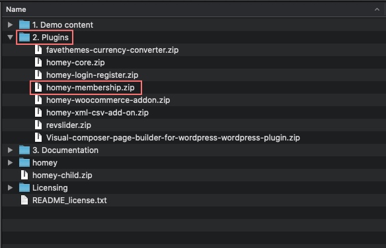Viewport: 386px width, 248px height.
Task: Sort by the Name column header
Action: click(16, 9)
